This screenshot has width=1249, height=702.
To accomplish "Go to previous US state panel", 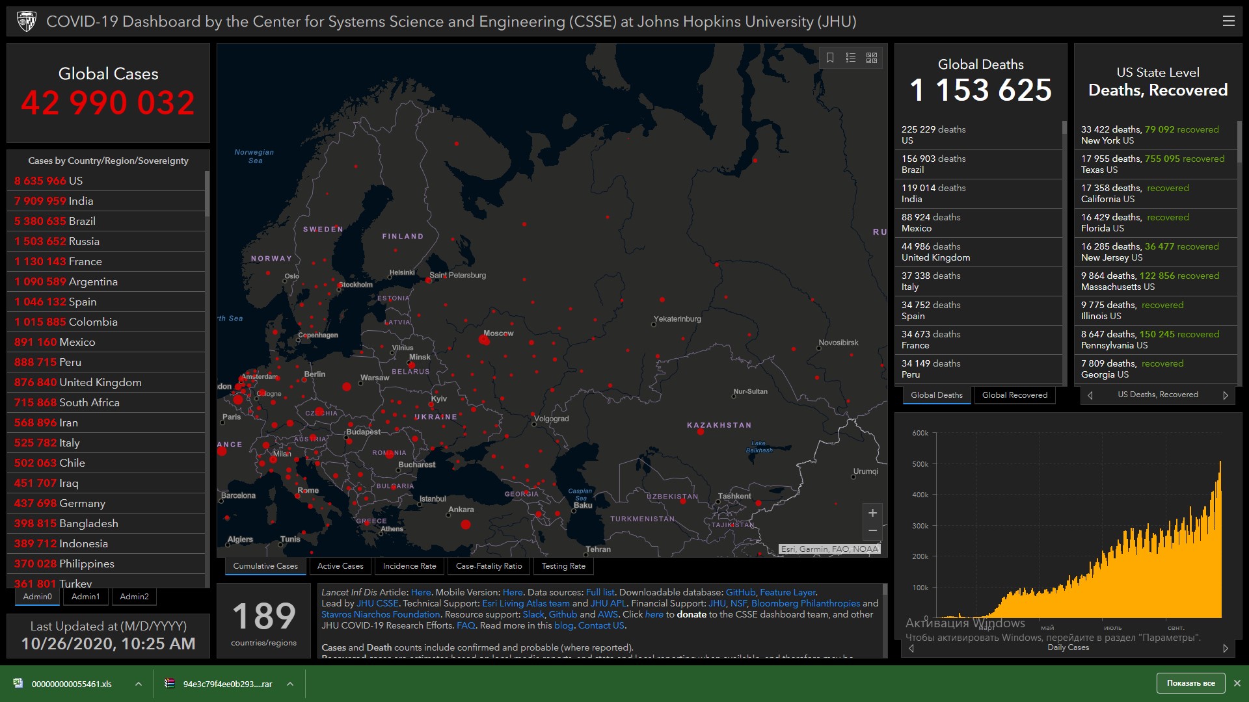I will [x=1090, y=395].
